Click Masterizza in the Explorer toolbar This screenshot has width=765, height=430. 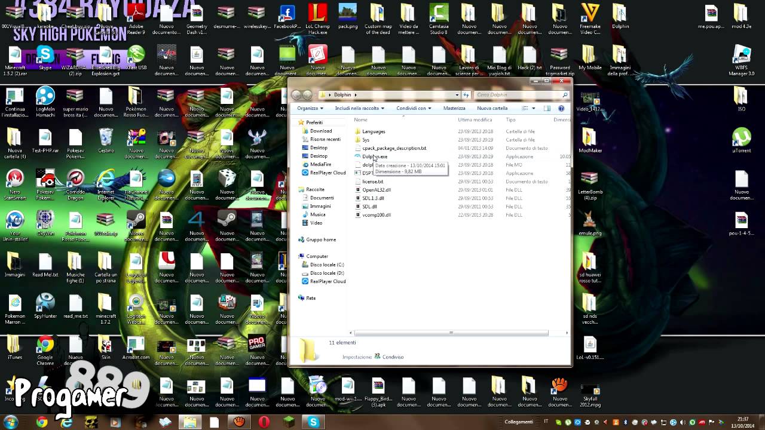[x=454, y=108]
